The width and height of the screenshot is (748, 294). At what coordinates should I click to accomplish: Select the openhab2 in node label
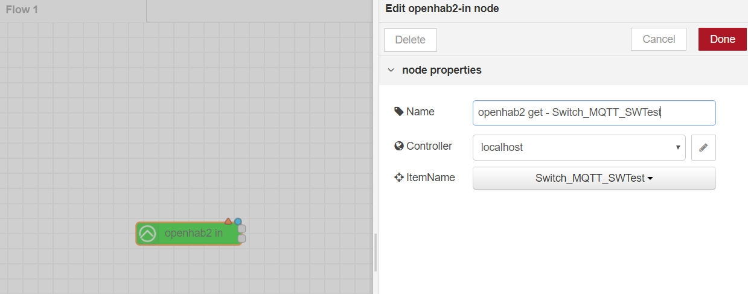[193, 233]
